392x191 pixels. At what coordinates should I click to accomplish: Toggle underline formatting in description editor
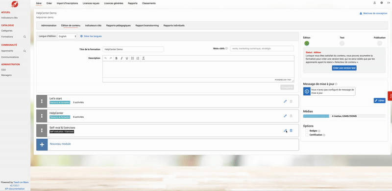127,58
